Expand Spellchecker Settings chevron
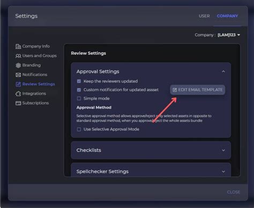 [223, 172]
